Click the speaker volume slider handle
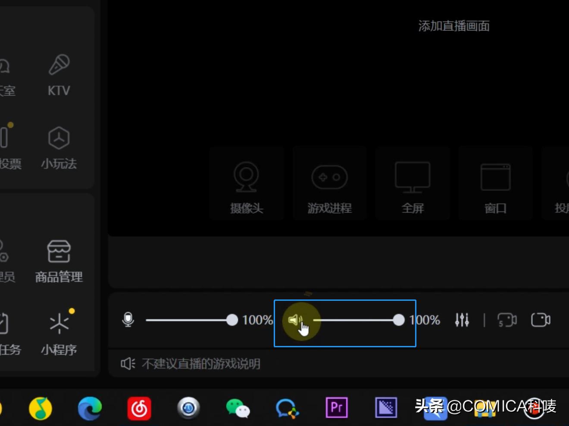The height and width of the screenshot is (426, 569). 398,320
